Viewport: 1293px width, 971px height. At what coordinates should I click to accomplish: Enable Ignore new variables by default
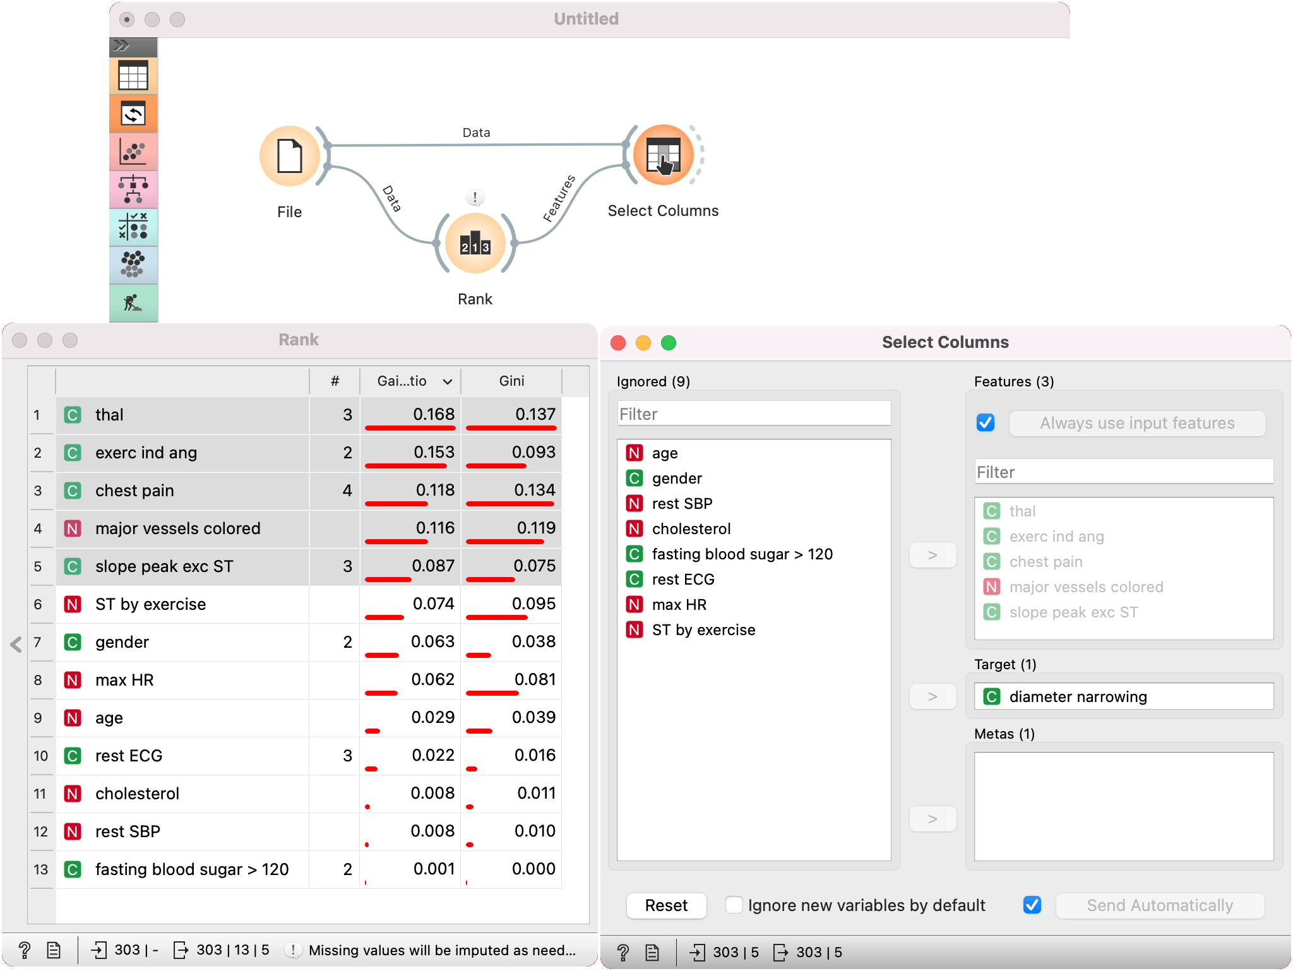coord(734,905)
